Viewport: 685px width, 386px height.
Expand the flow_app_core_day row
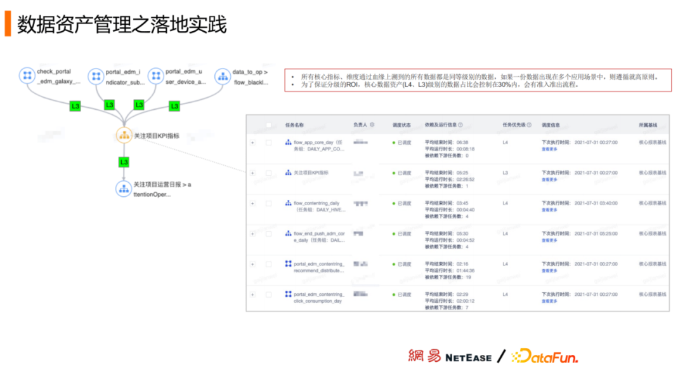coord(252,142)
